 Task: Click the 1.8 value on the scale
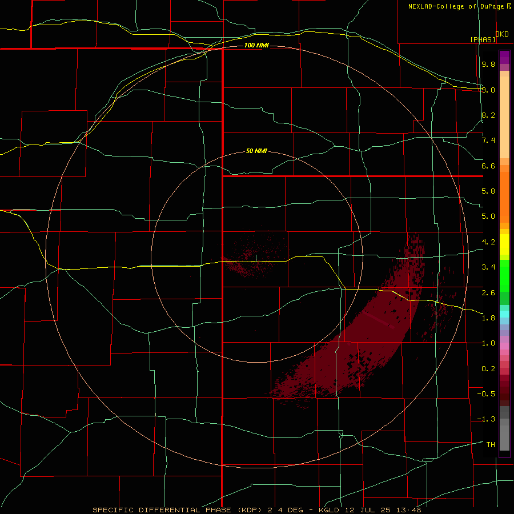488,318
